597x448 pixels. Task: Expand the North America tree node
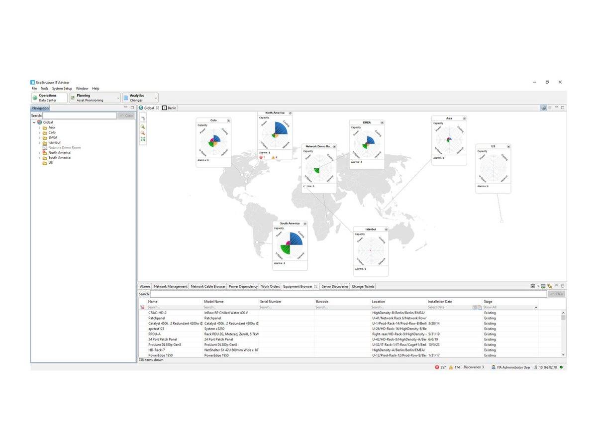[x=41, y=152]
